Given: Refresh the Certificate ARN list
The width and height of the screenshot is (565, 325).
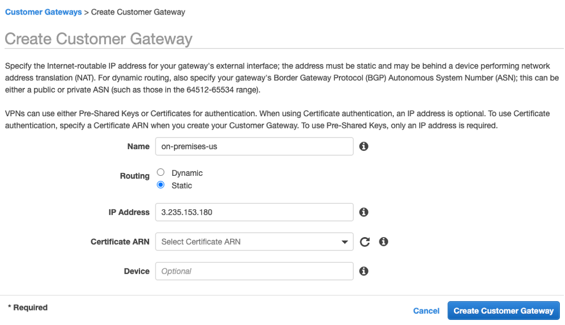Looking at the screenshot, I should (365, 242).
